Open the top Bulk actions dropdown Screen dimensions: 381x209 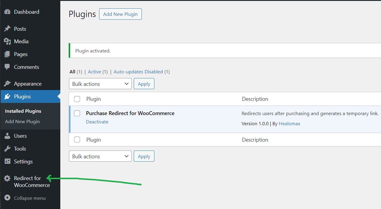(100, 84)
